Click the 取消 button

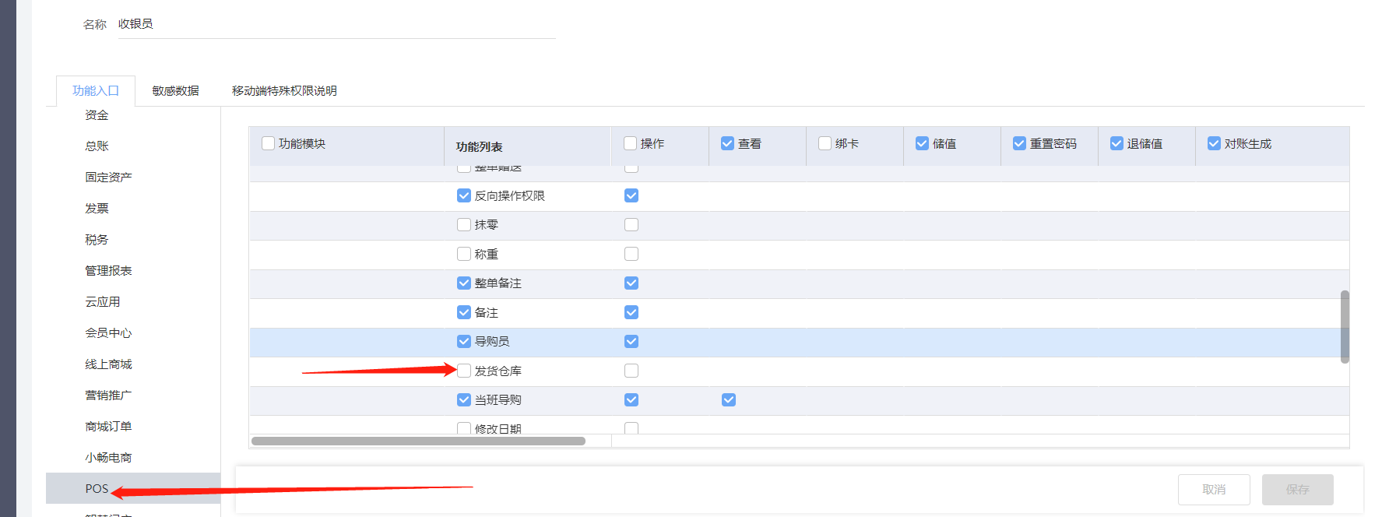1214,490
